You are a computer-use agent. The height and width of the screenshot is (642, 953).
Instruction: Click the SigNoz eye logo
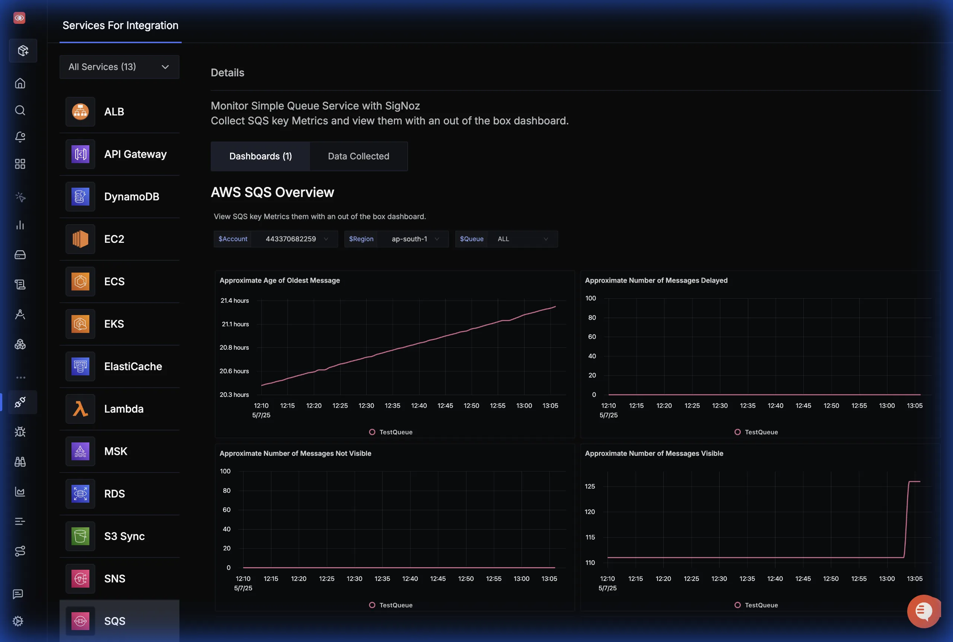(19, 18)
